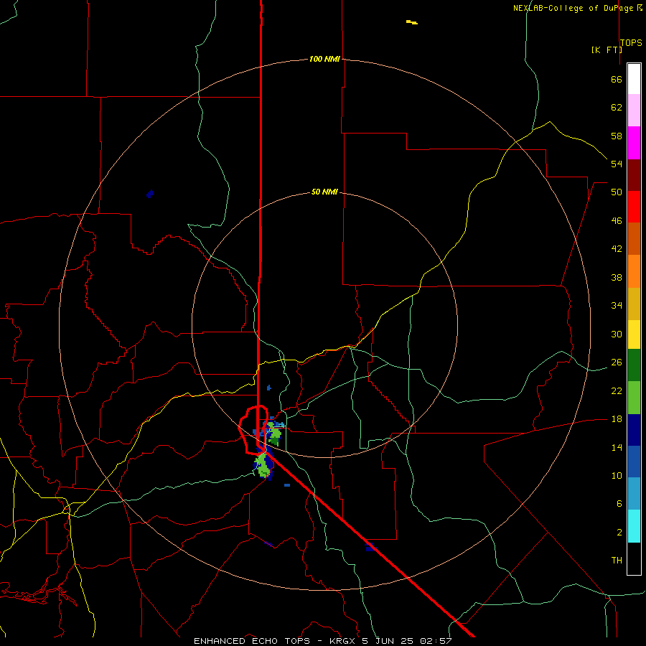646x646 pixels.
Task: Click the bright red legend swatch
Action: point(634,207)
